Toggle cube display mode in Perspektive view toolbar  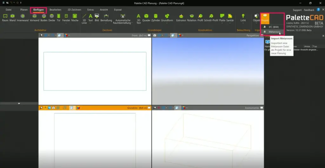click(172, 35)
